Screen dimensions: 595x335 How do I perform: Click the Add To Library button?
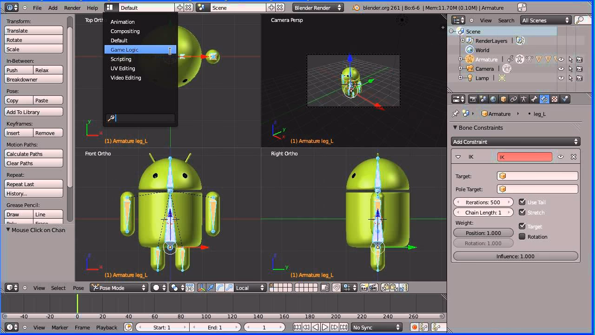click(33, 112)
